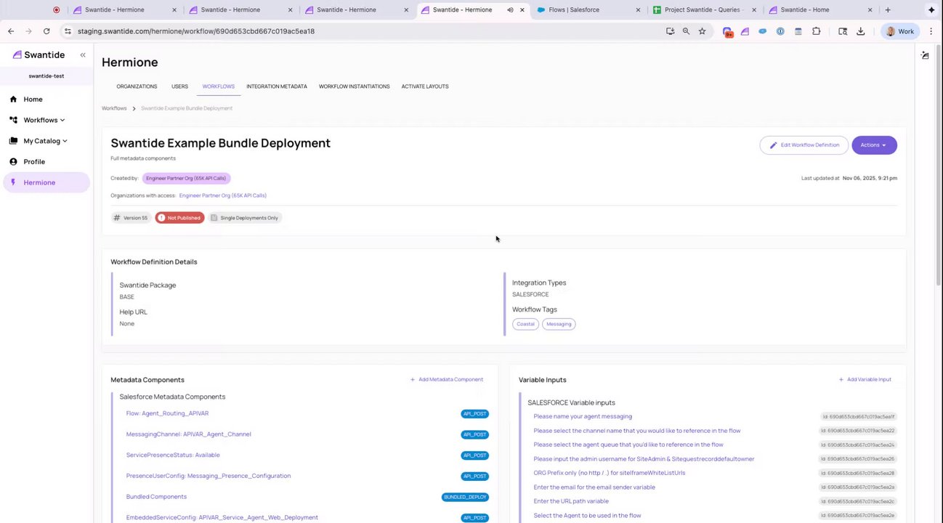Open ServicePresenceStatus: Available component
943x523 pixels.
(173, 455)
